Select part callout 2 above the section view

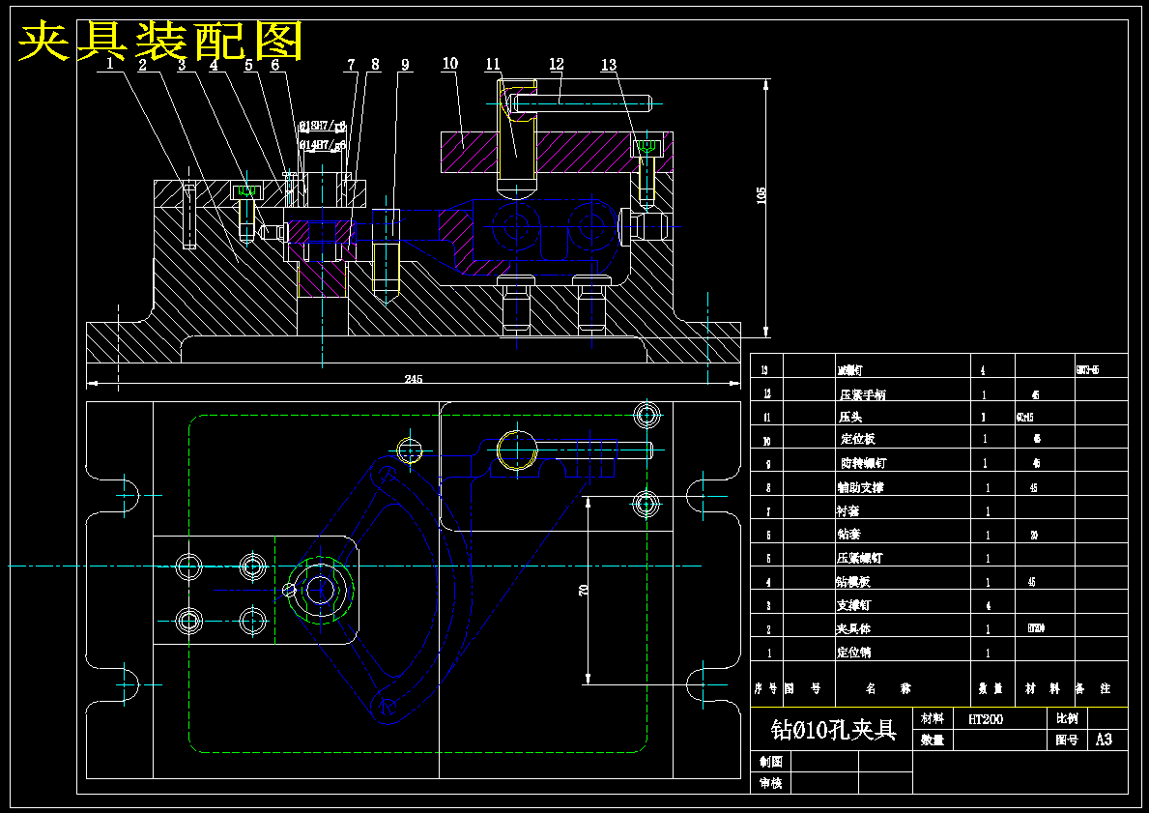tap(142, 65)
